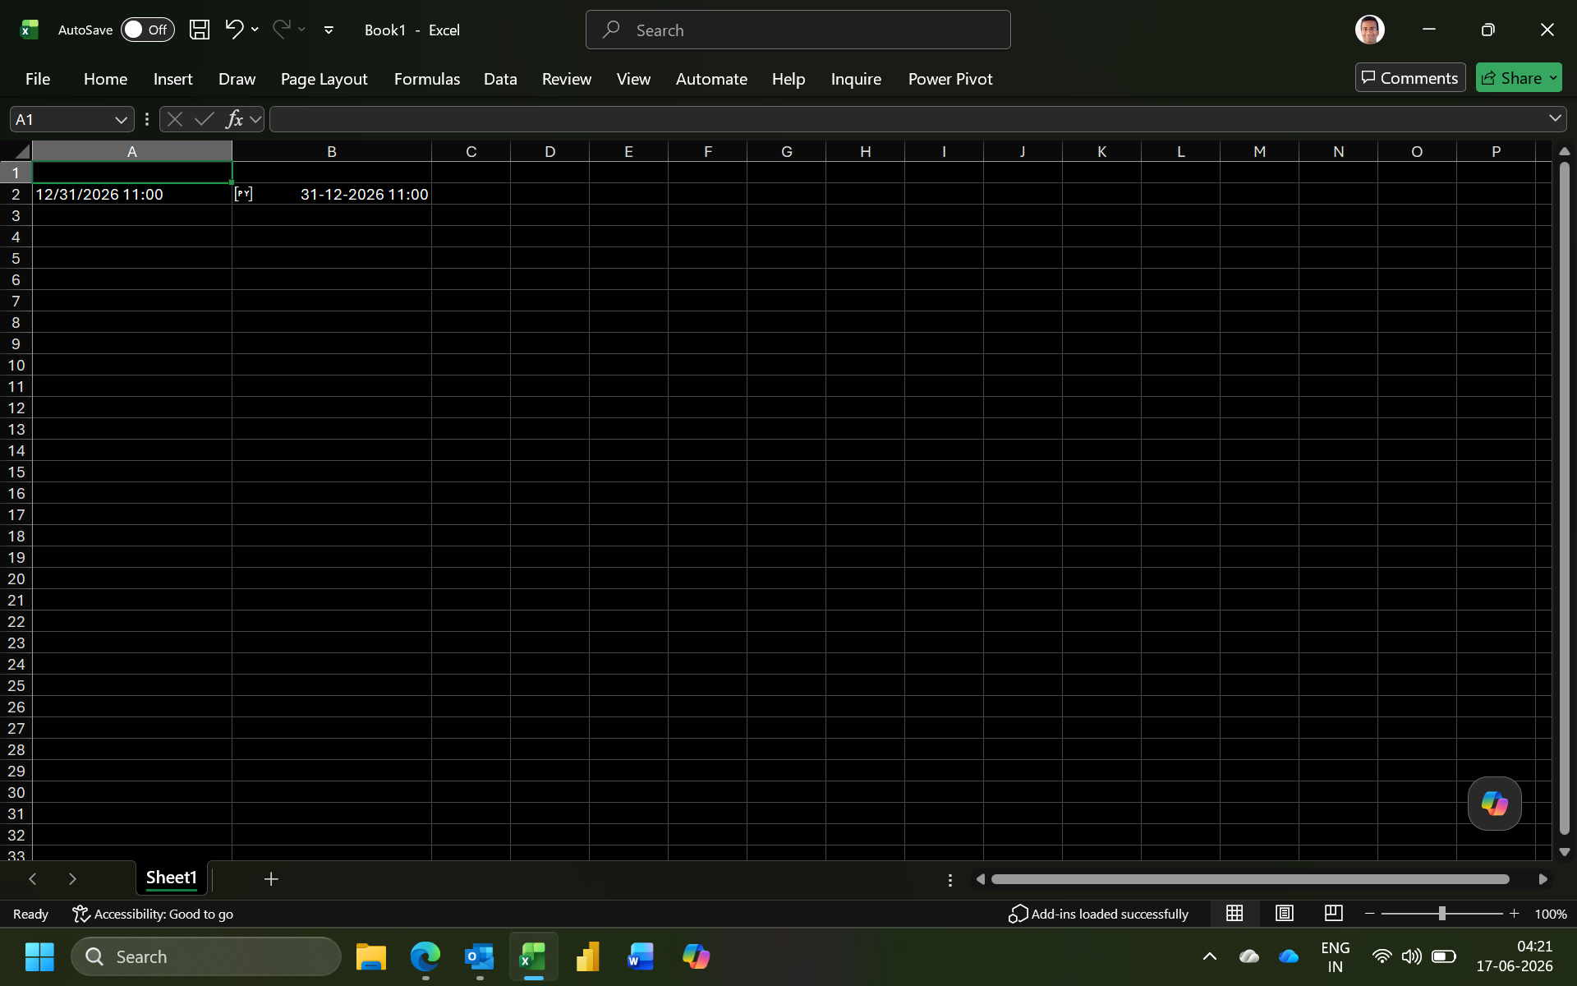Open the Power Pivot tab
This screenshot has width=1577, height=986.
click(x=950, y=79)
